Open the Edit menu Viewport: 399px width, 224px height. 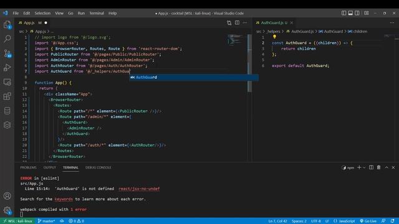tap(27, 13)
